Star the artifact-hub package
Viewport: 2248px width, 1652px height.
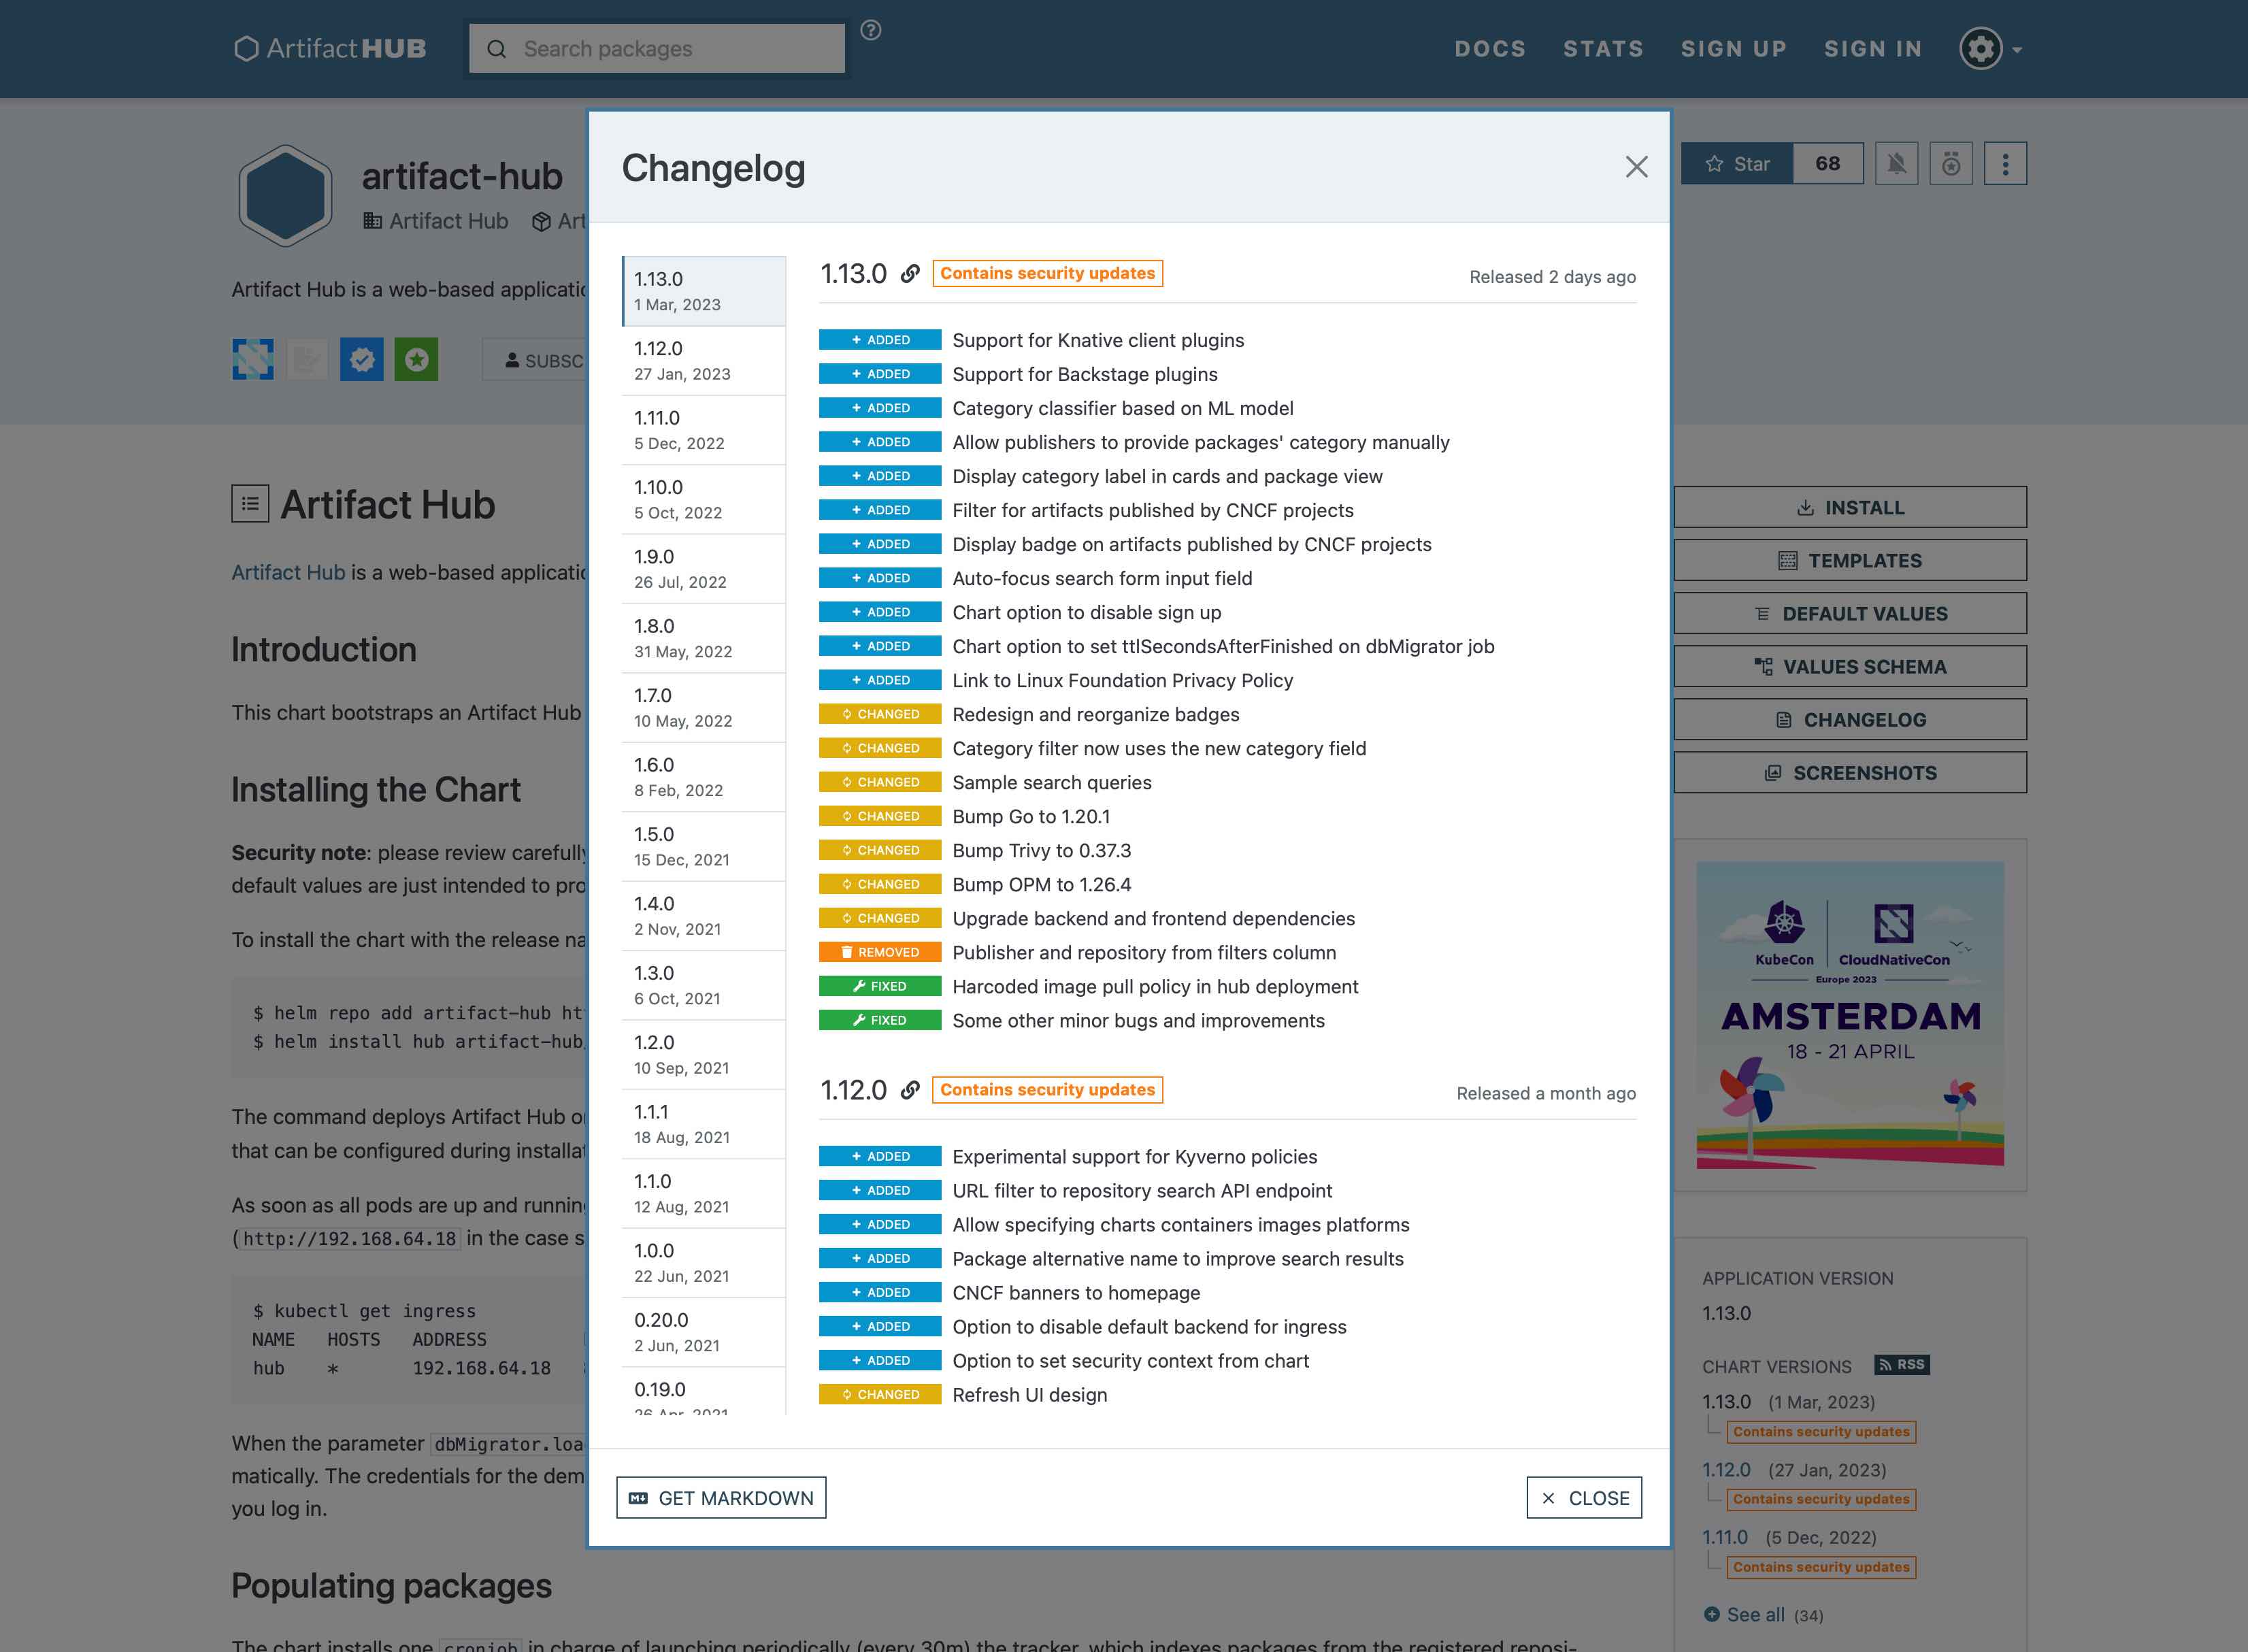(1737, 164)
